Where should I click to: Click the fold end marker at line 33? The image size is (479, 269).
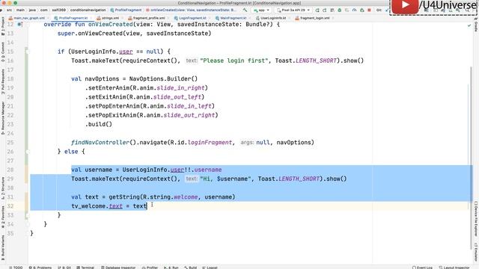coord(27,215)
